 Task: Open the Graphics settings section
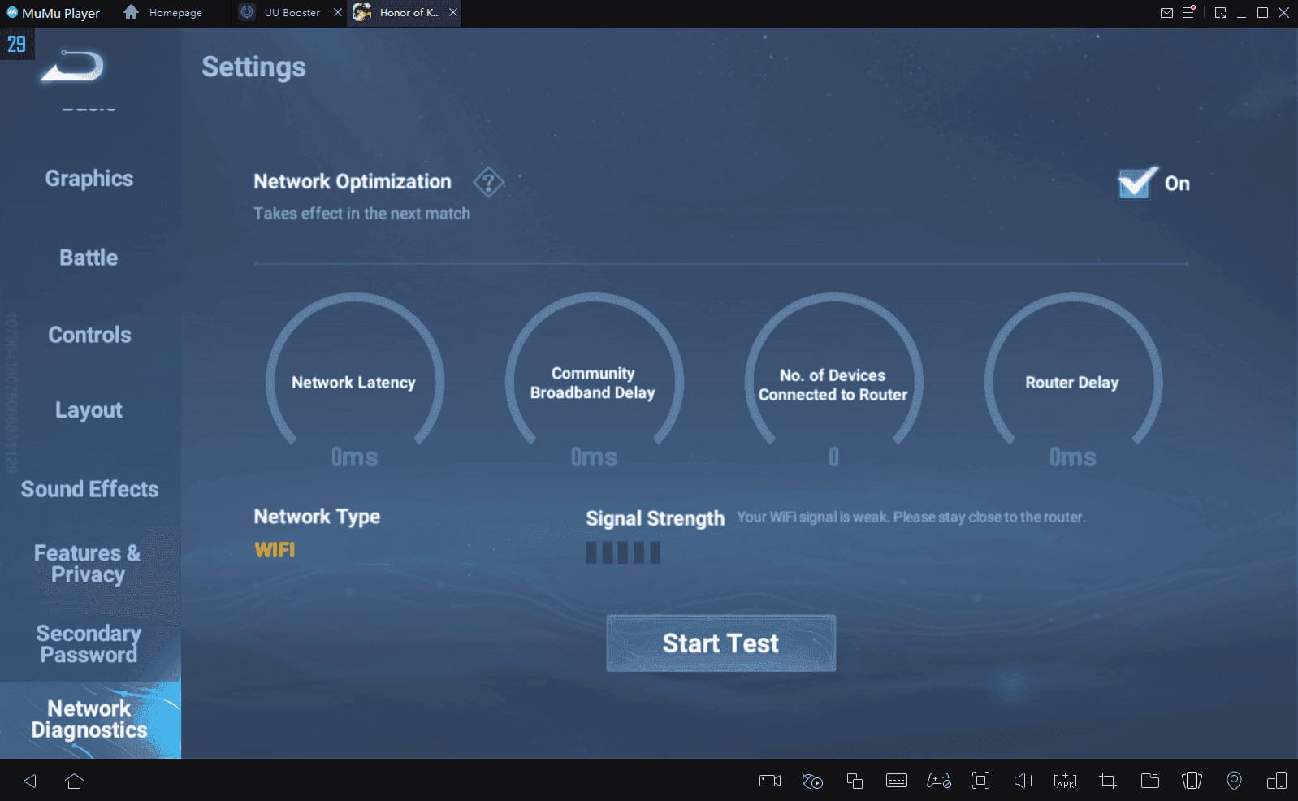click(x=89, y=179)
